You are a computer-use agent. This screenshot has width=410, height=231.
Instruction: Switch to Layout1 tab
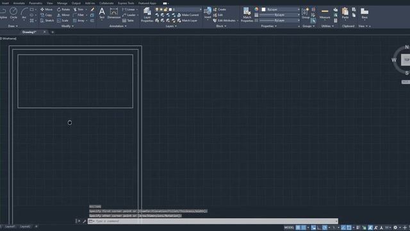click(10, 227)
